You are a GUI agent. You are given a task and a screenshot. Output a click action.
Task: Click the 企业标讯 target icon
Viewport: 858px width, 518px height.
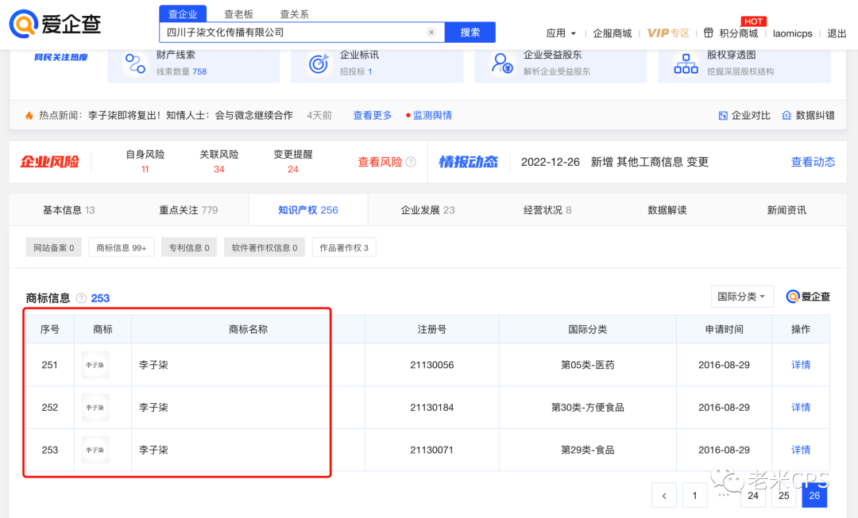coord(319,63)
